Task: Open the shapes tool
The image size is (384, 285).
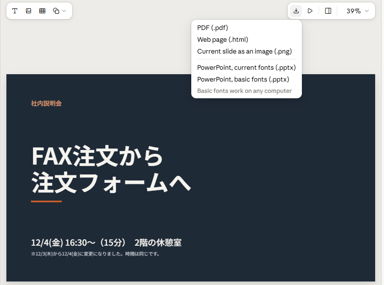Action: click(56, 11)
